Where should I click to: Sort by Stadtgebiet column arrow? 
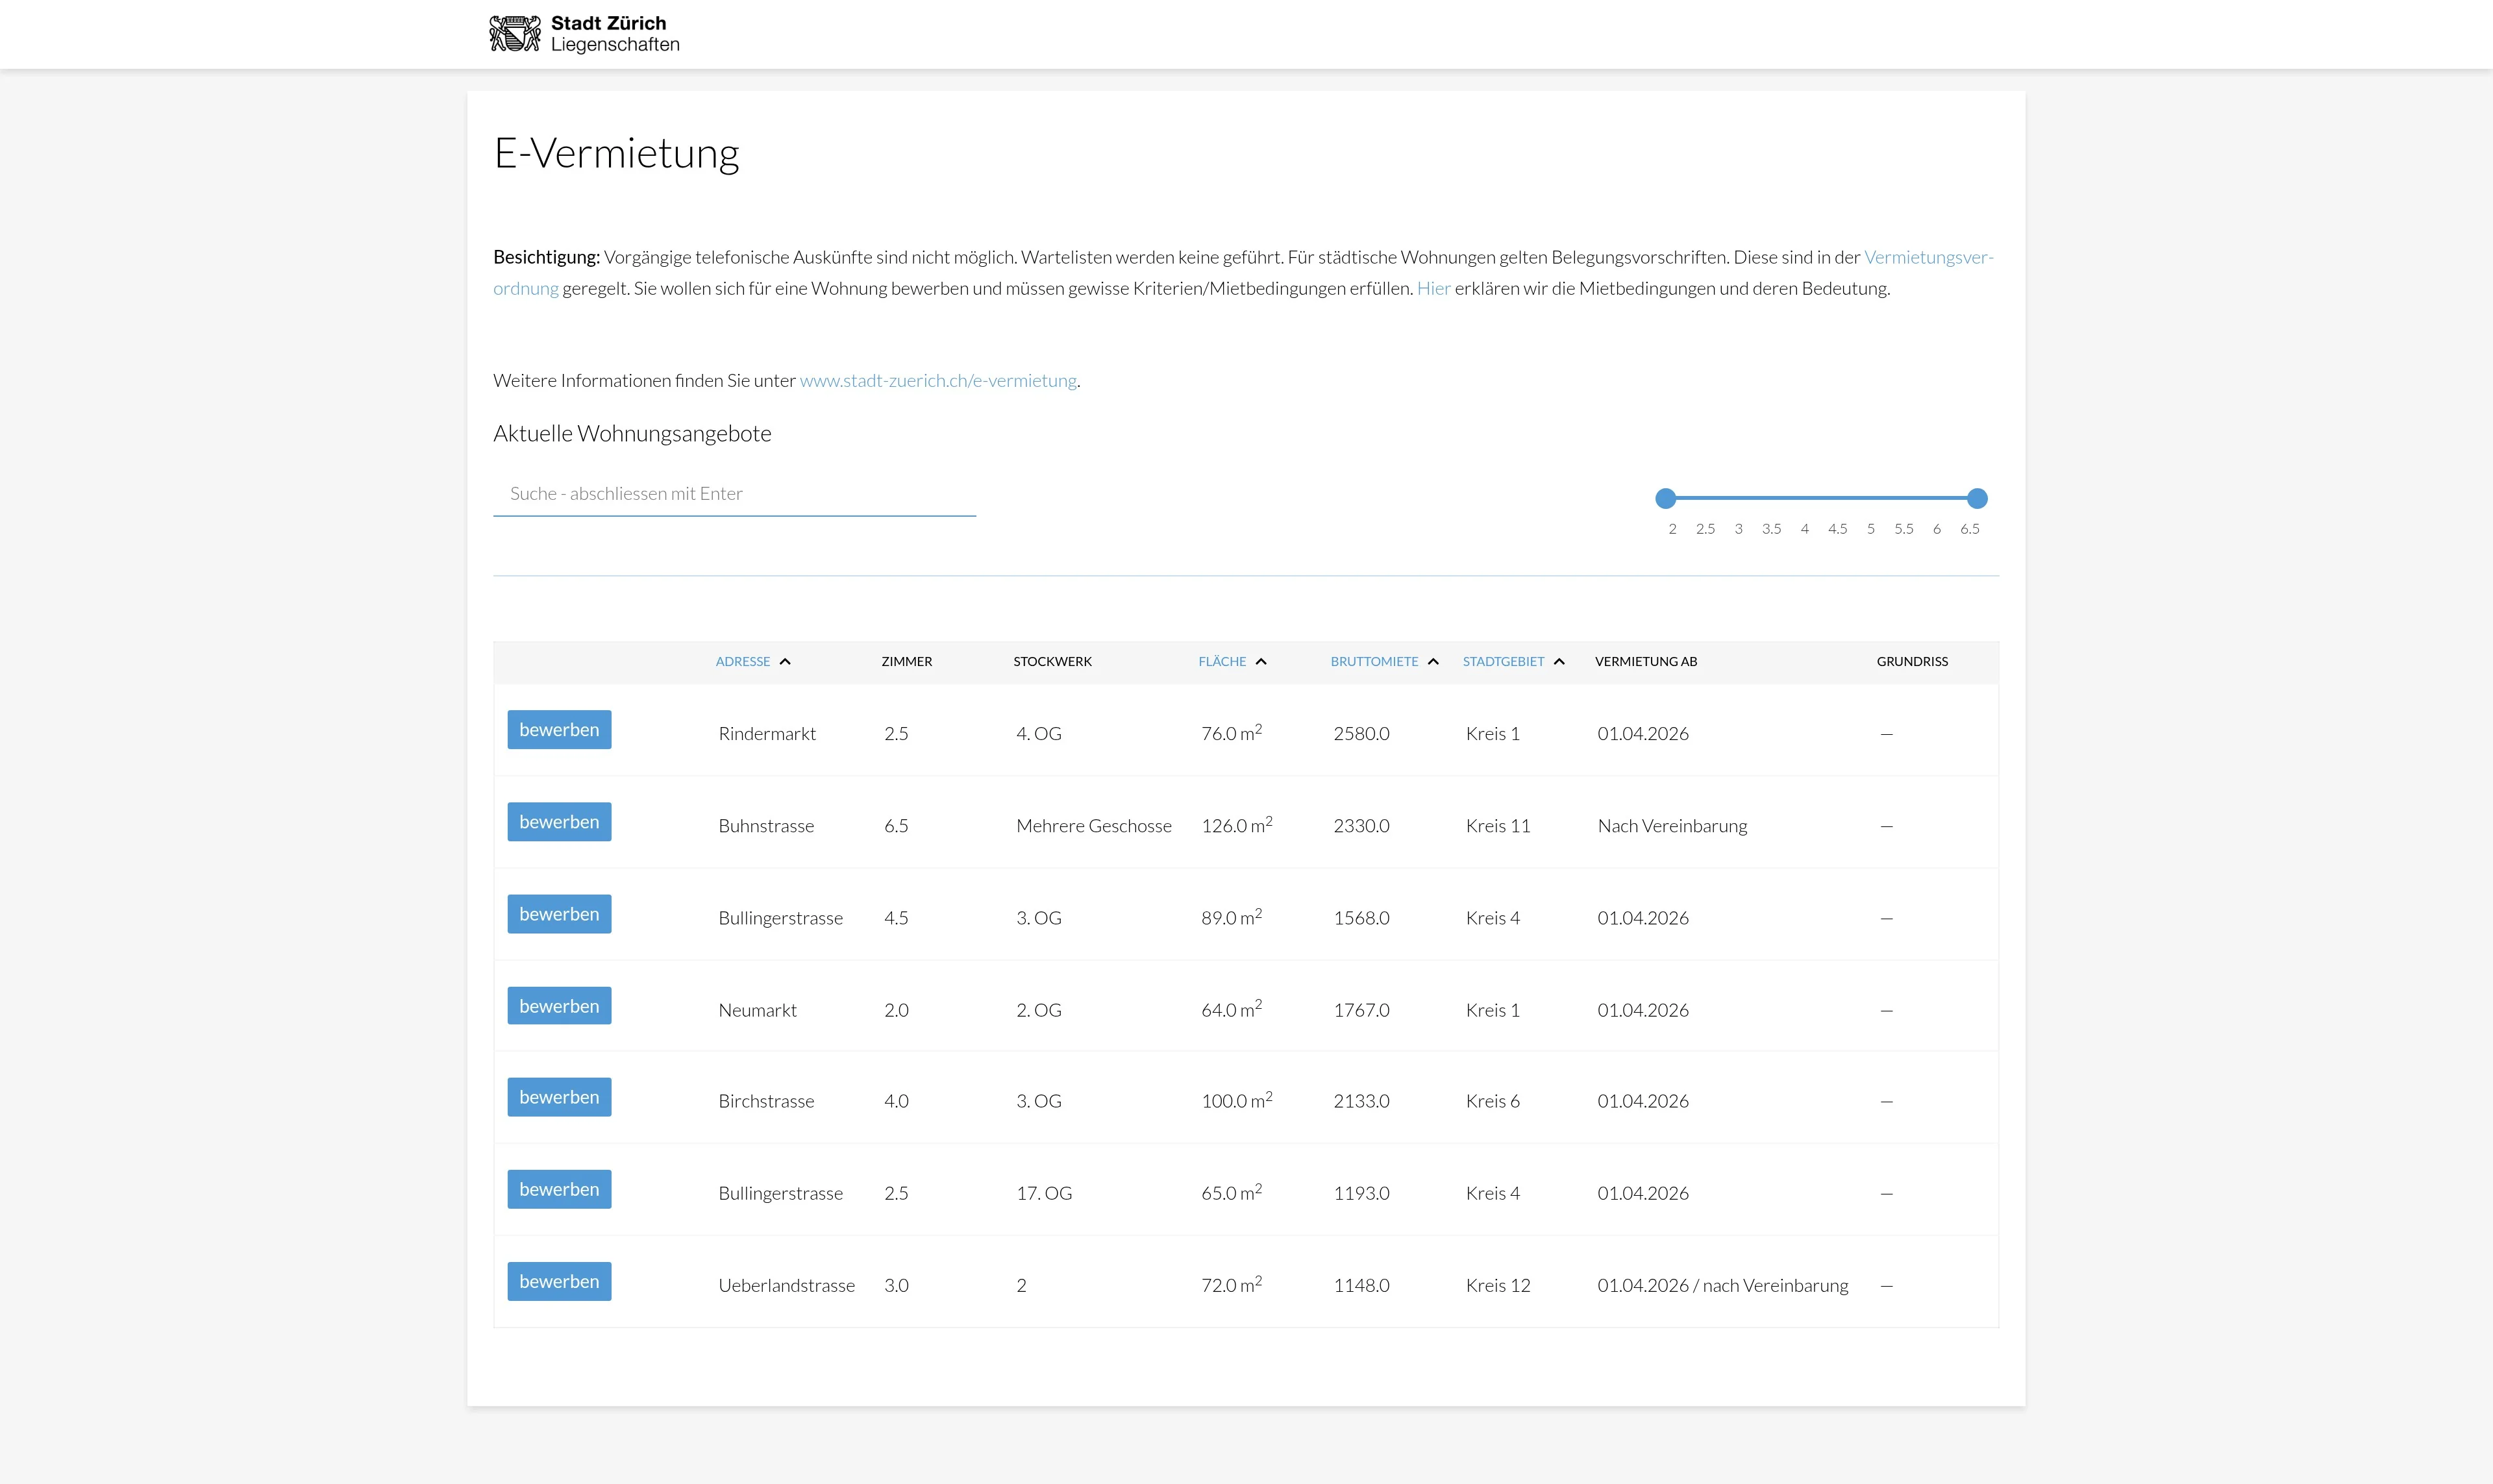[1559, 662]
